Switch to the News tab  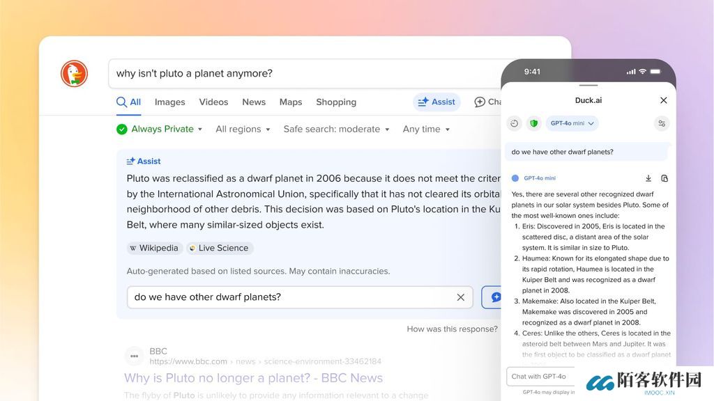click(254, 102)
